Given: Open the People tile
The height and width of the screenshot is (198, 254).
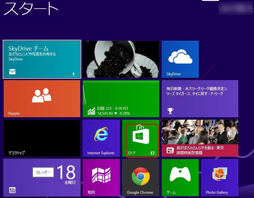Looking at the screenshot, I should [x=42, y=99].
